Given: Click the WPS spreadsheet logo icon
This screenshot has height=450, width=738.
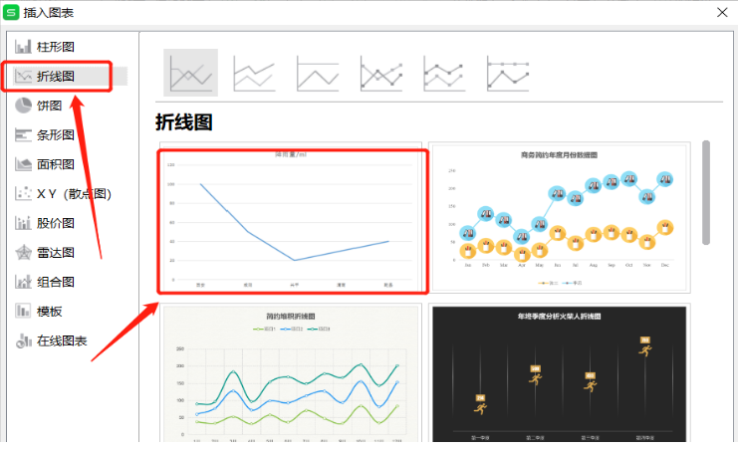Looking at the screenshot, I should [x=11, y=12].
